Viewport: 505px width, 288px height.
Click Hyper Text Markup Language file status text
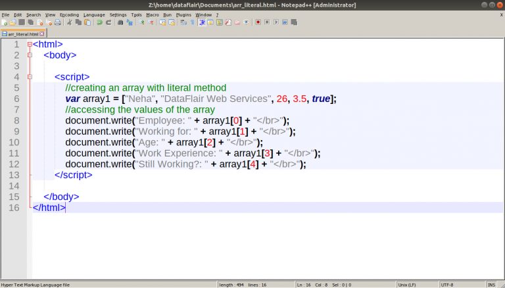pos(35,285)
